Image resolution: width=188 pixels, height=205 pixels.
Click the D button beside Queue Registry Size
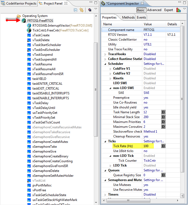(163, 175)
